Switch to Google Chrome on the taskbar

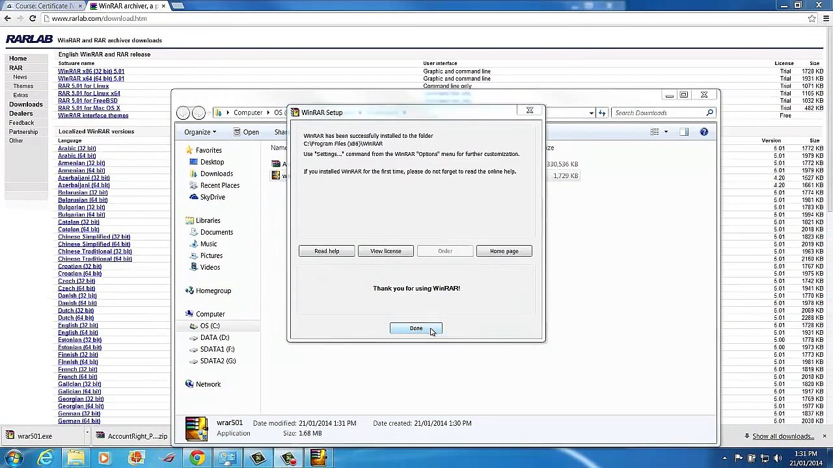coord(197,458)
